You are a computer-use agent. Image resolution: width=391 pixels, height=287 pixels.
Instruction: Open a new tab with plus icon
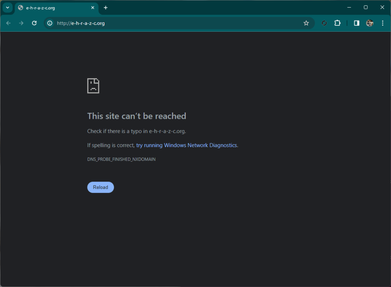point(105,8)
